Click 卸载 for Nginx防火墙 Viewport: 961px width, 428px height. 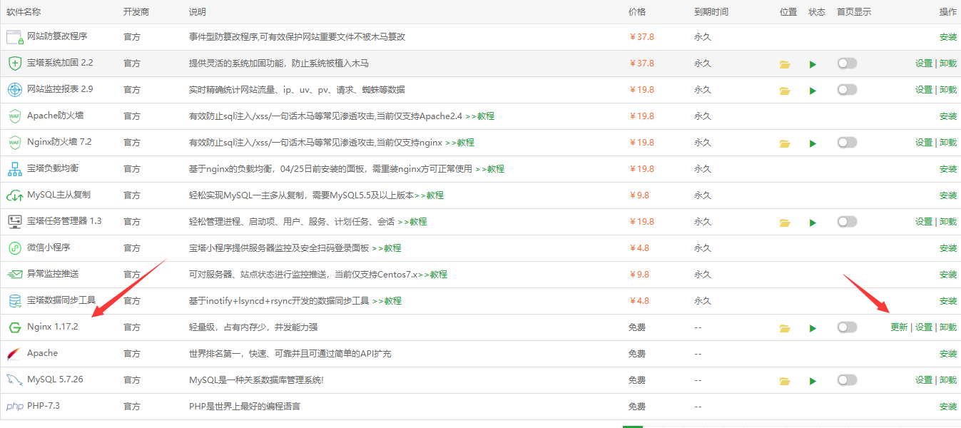point(948,143)
